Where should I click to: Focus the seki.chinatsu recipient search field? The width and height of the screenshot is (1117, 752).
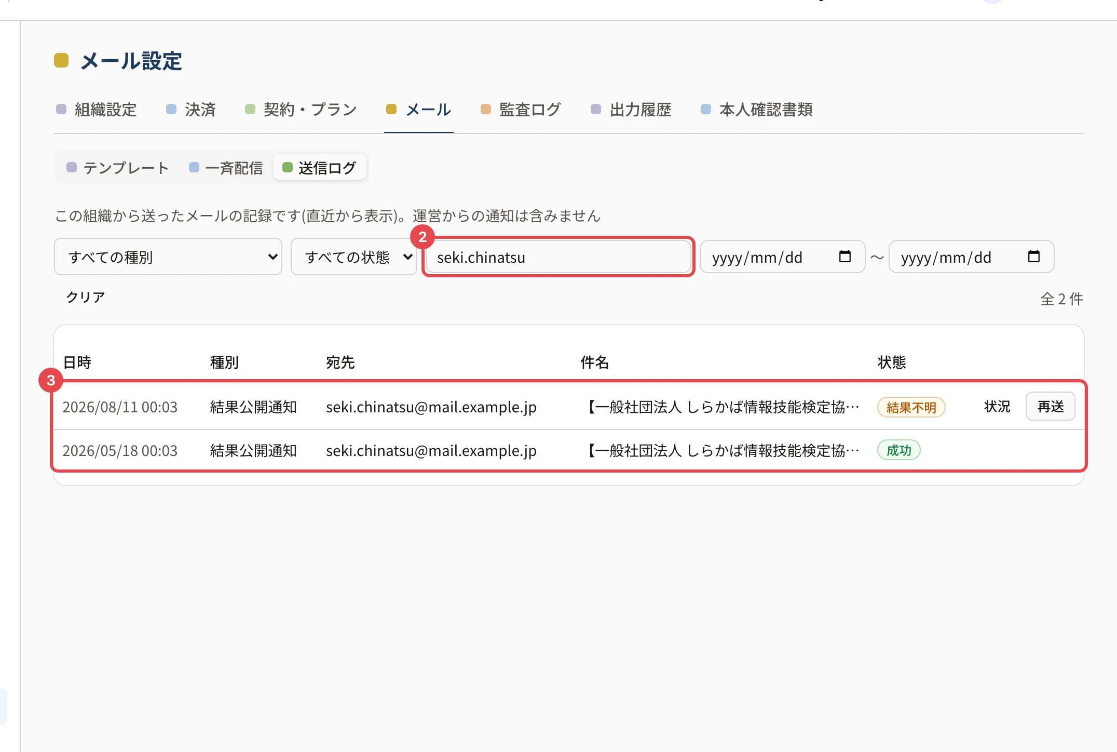558,257
